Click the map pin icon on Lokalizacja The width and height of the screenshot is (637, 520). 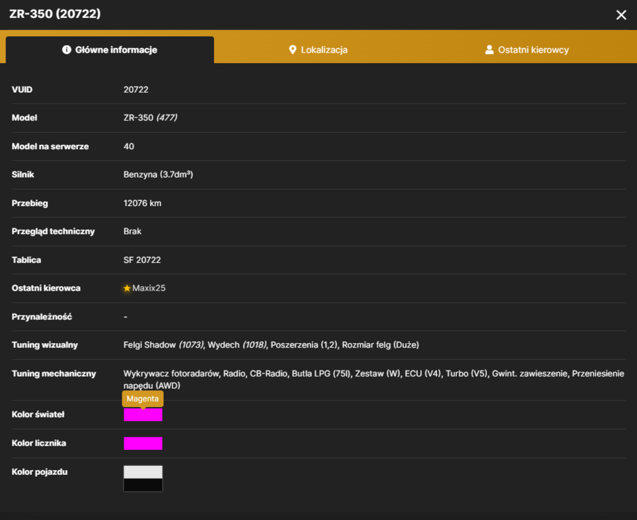[292, 50]
